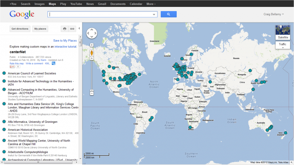Image resolution: width=294 pixels, height=165 pixels.
Task: Click the Google +1 button
Action: [x=12, y=67]
